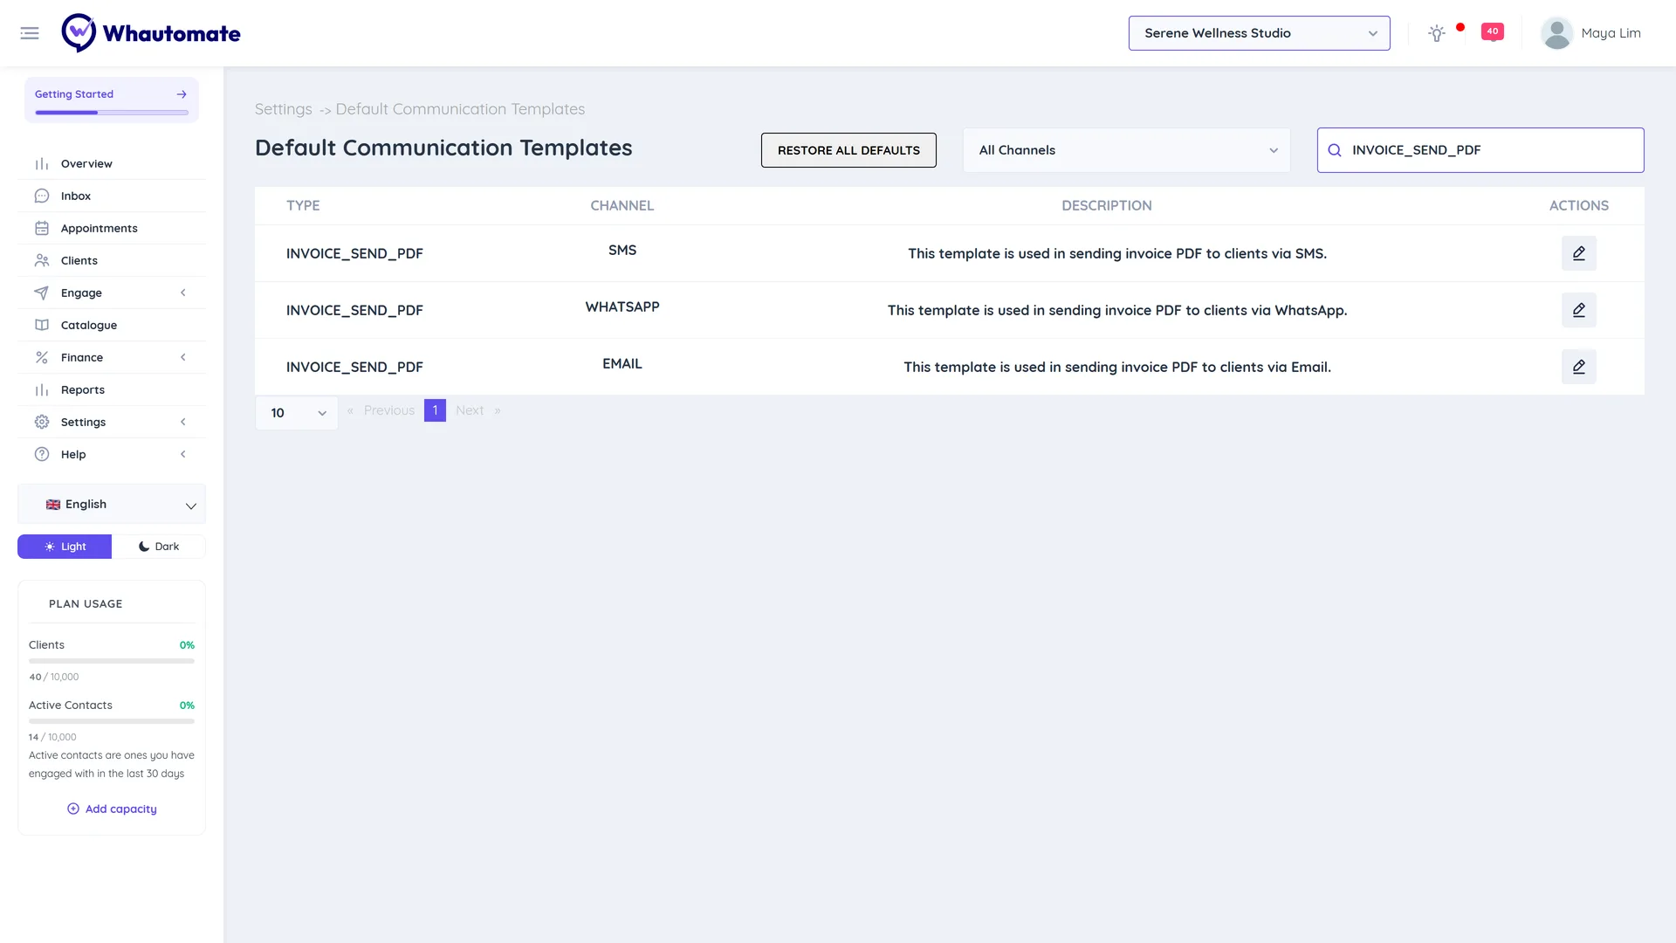
Task: Expand the Finance submenu chevron
Action: coord(183,358)
